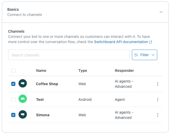Open the three-dot menu for Coffee Shop
This screenshot has height=134, width=170.
157,84
